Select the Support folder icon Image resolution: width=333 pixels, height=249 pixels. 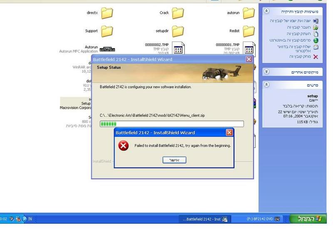click(107, 31)
